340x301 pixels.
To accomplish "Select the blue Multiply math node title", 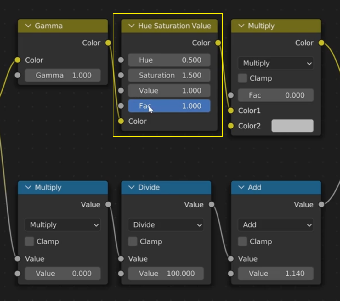I will [48, 187].
